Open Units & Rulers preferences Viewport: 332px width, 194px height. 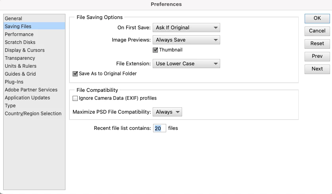(21, 66)
